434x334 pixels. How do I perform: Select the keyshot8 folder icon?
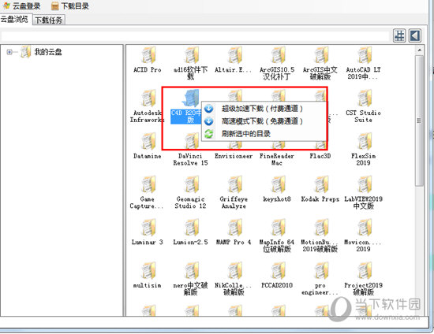[279, 184]
